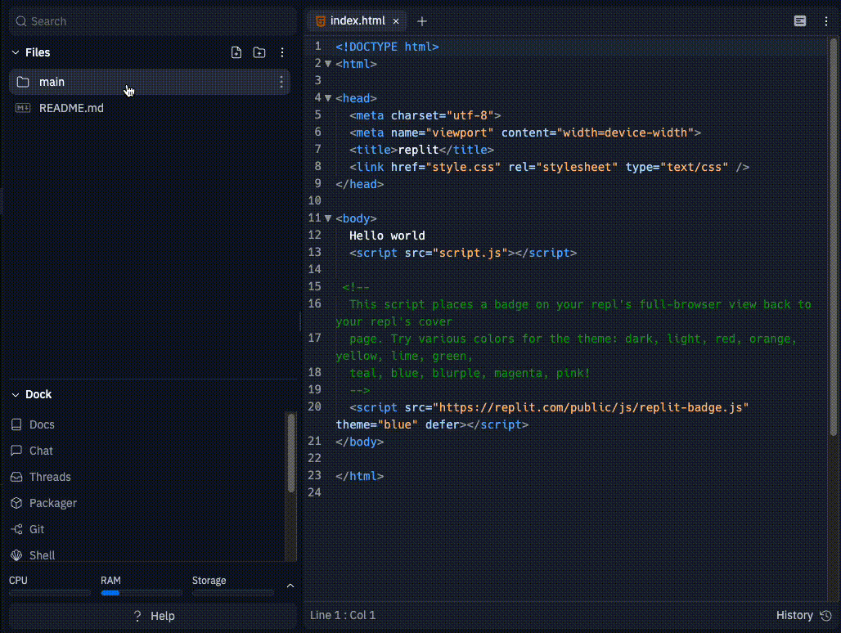The image size is (841, 633).
Task: Click the Docs book icon
Action: coord(16,424)
